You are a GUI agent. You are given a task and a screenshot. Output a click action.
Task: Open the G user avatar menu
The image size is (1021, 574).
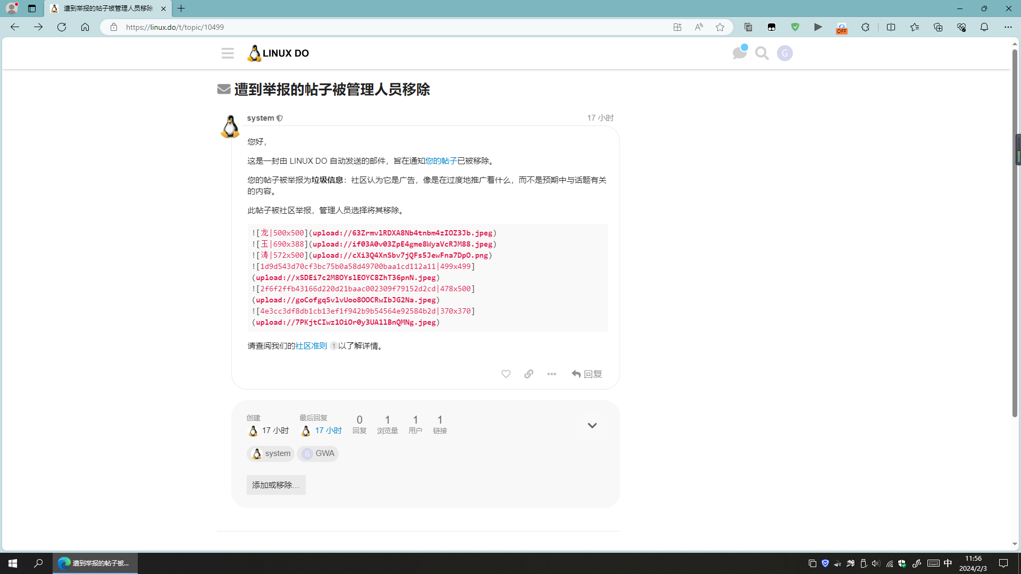tap(785, 53)
